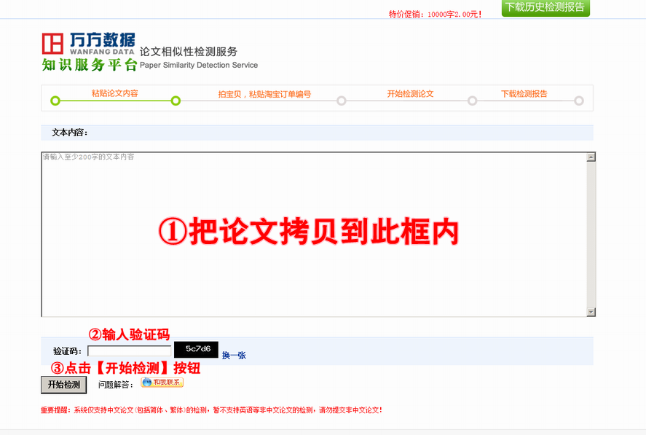Click the 验证码 input field
646x435 pixels.
129,350
